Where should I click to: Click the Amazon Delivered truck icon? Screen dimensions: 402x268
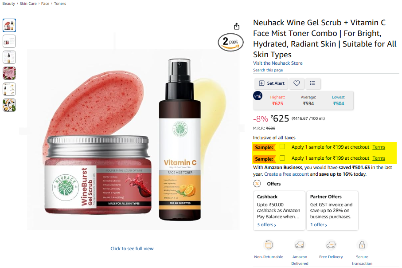click(x=300, y=245)
